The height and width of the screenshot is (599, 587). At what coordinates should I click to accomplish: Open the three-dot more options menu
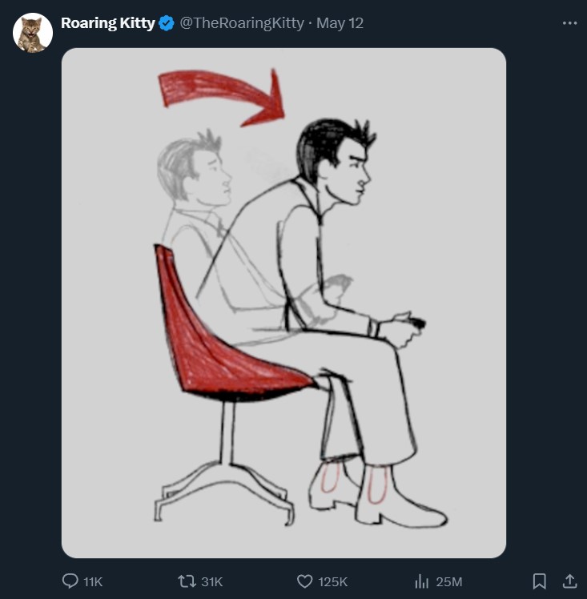pyautogui.click(x=569, y=23)
